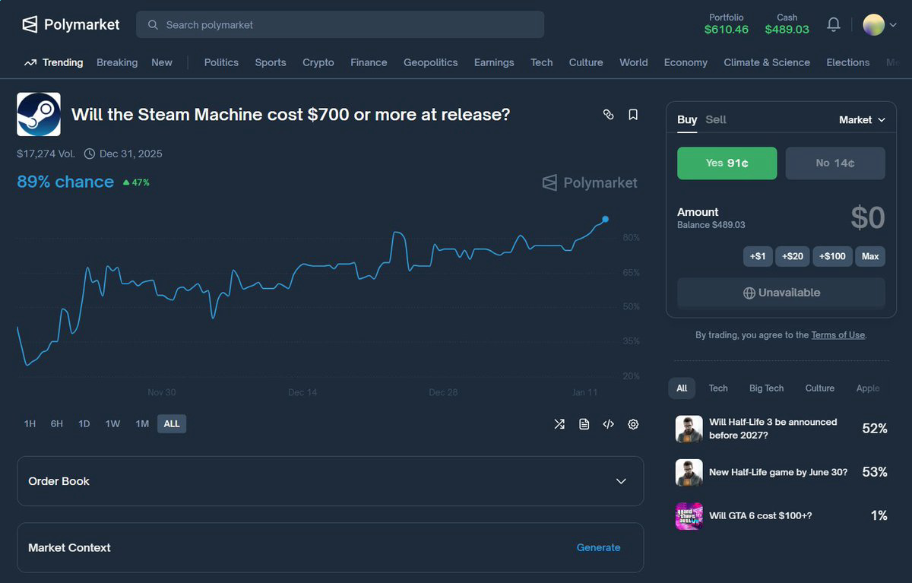This screenshot has height=583, width=912.
Task: Select the ALL chart range
Action: [x=172, y=424]
